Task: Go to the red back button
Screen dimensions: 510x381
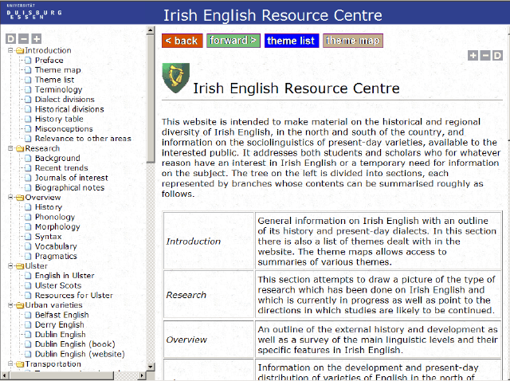Action: point(182,41)
